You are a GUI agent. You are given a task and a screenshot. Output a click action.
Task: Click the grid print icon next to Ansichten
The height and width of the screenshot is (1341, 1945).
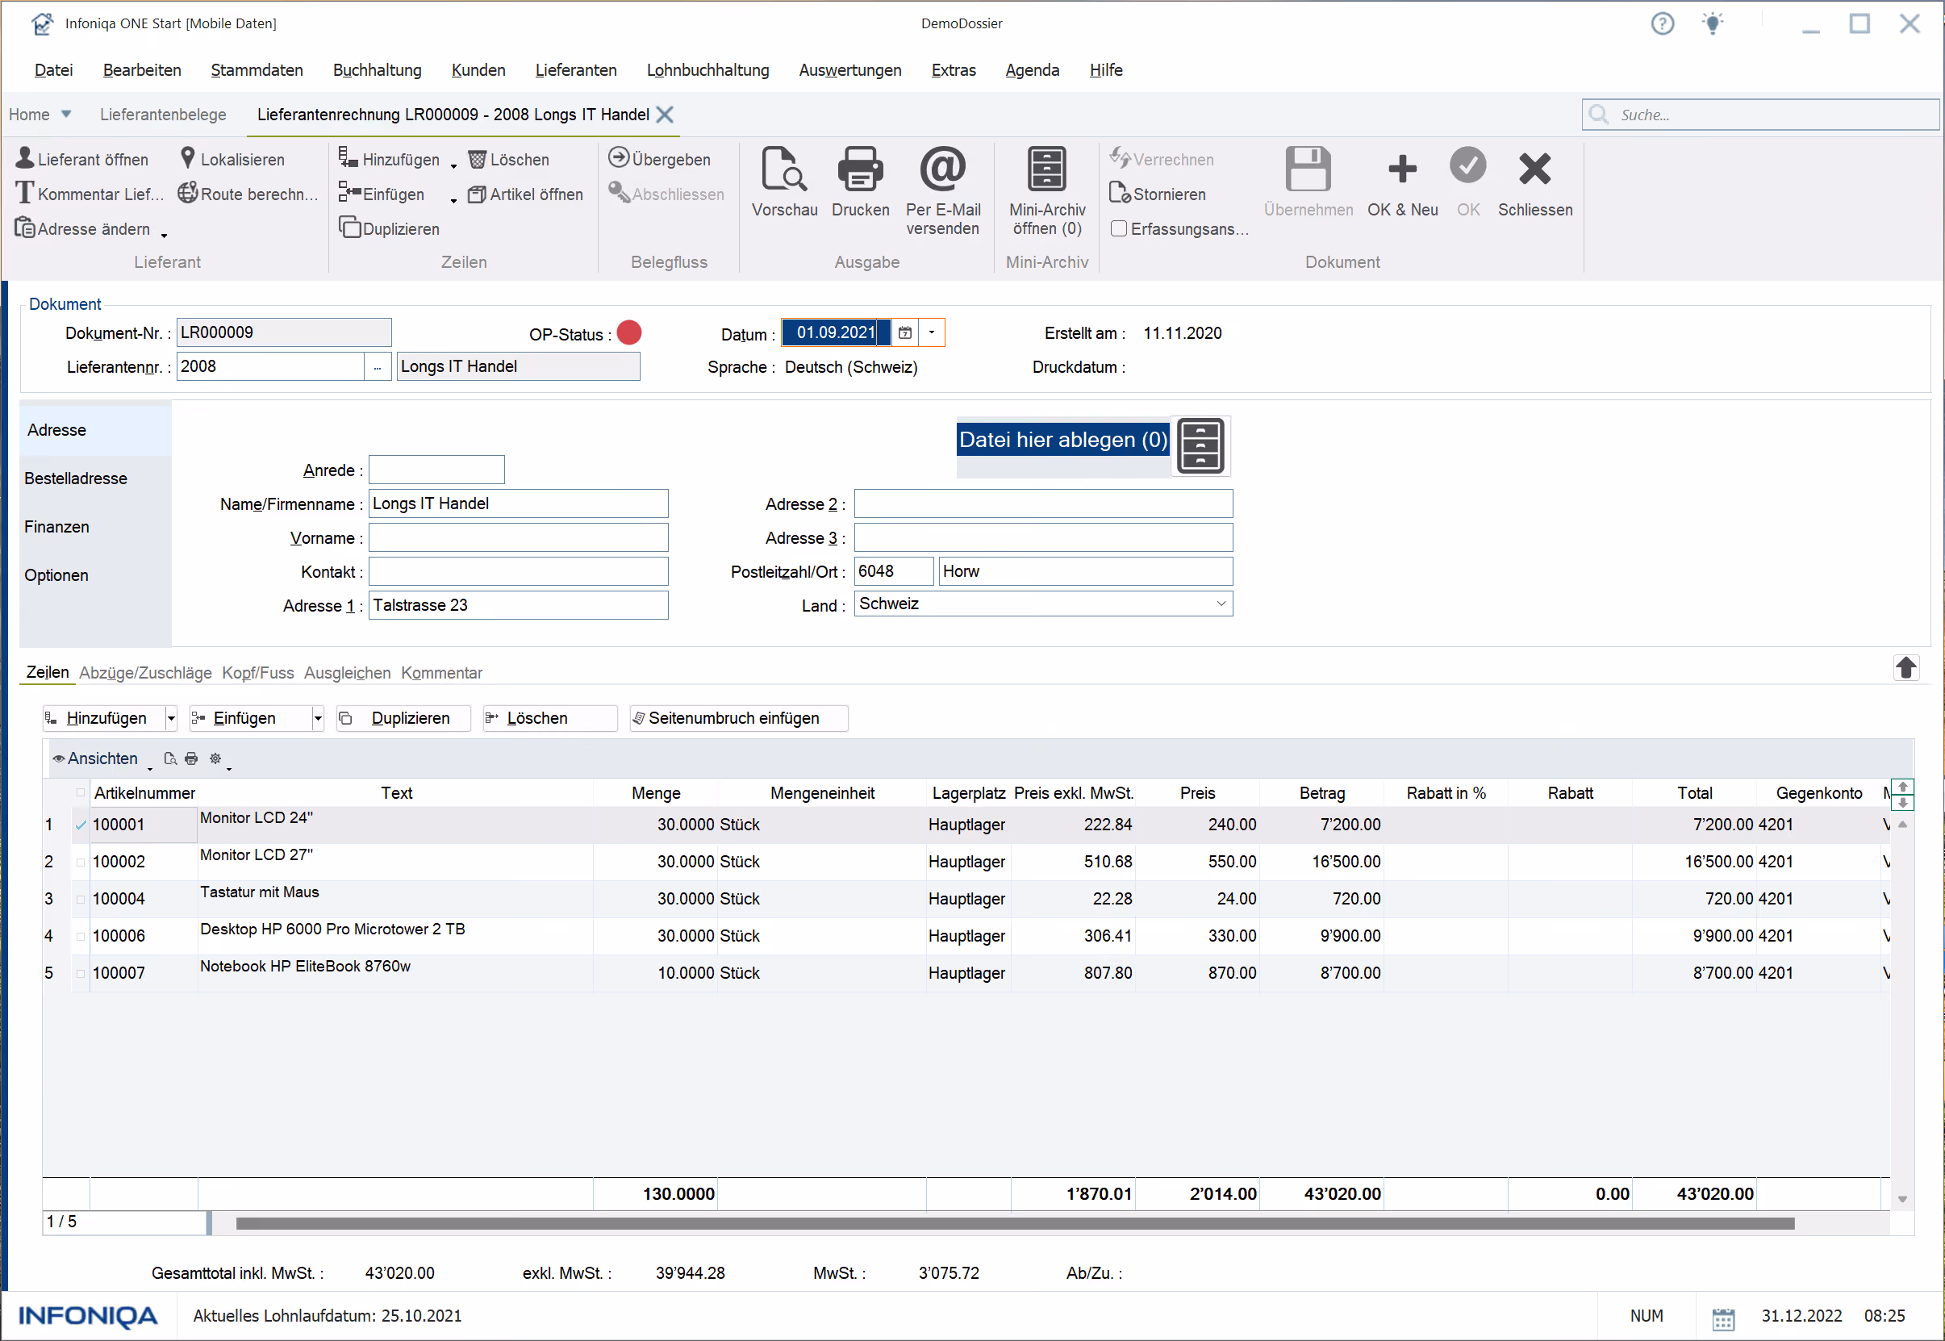click(191, 758)
